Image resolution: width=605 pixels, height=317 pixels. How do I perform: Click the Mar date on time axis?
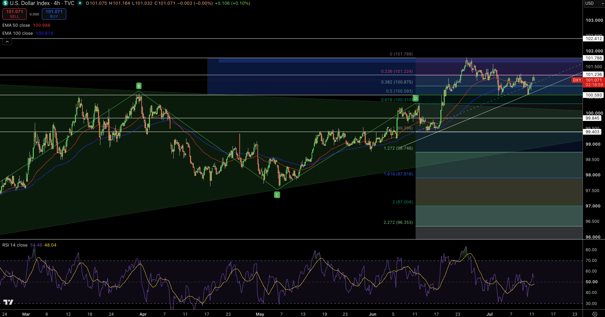(x=26, y=314)
